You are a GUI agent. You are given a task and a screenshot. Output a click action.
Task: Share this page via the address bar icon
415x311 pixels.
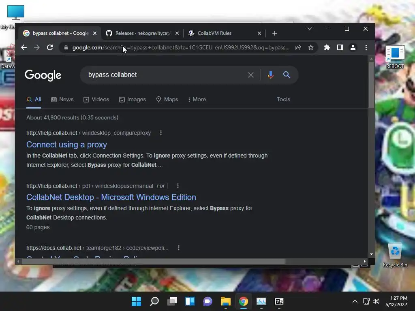click(298, 48)
